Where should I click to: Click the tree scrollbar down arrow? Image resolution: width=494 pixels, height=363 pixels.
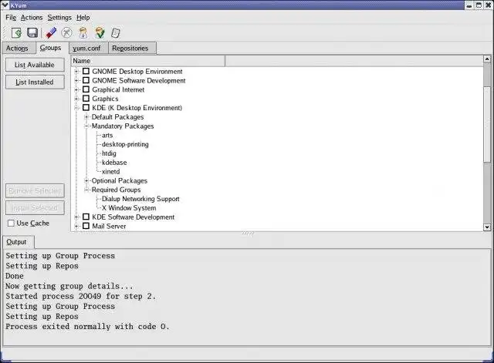coord(487,227)
